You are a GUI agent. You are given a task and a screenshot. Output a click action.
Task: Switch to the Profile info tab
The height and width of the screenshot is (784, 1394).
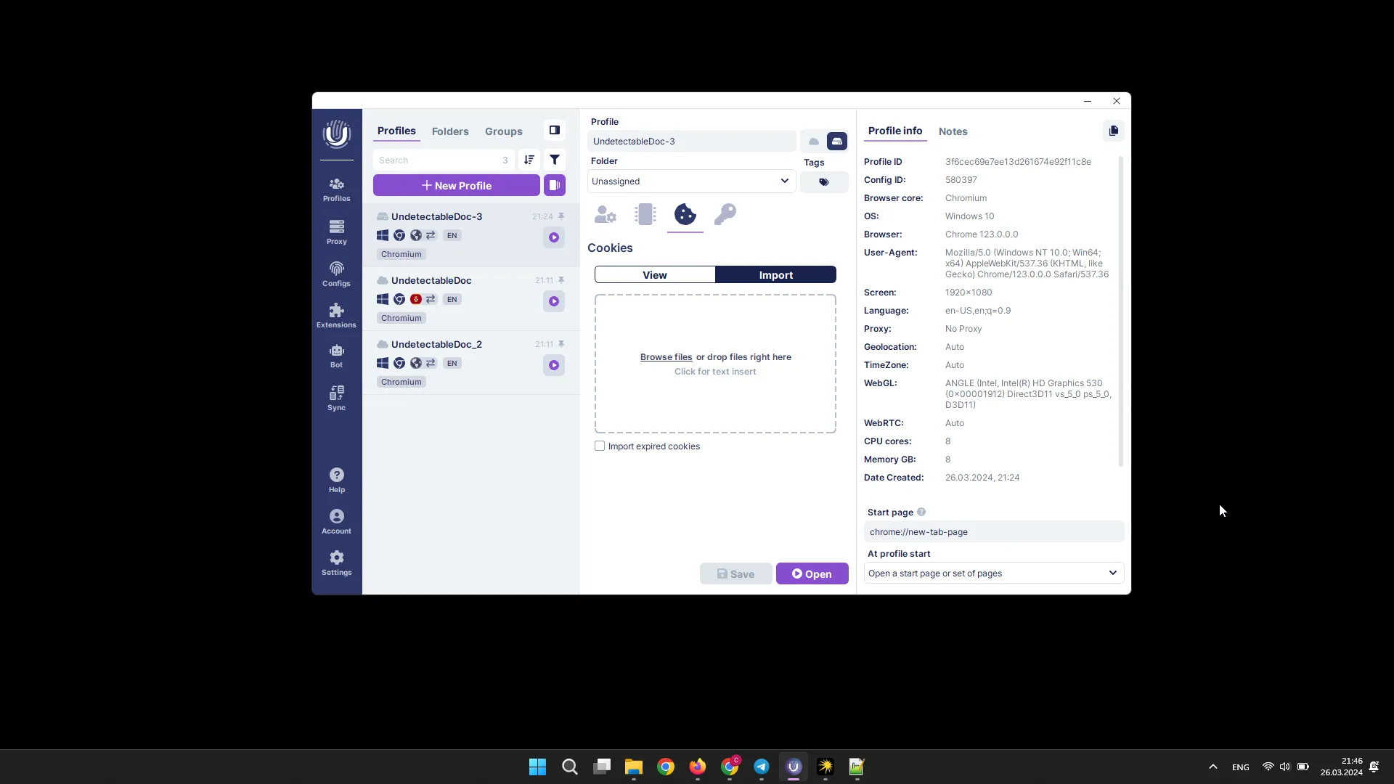(x=895, y=131)
